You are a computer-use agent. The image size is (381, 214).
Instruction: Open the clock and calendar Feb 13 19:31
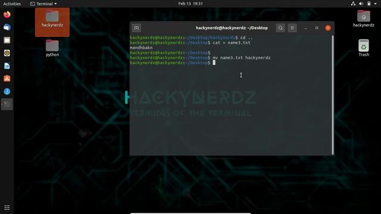point(190,4)
